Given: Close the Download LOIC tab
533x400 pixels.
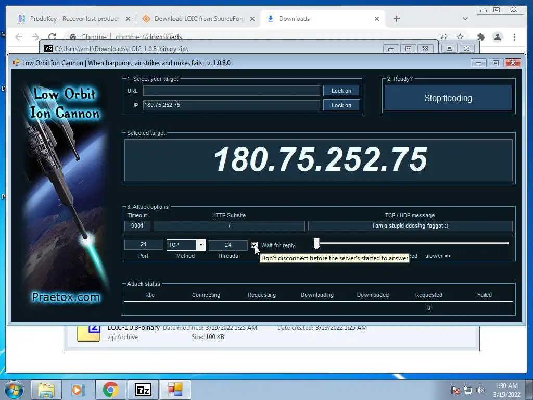Looking at the screenshot, I should click(x=252, y=19).
